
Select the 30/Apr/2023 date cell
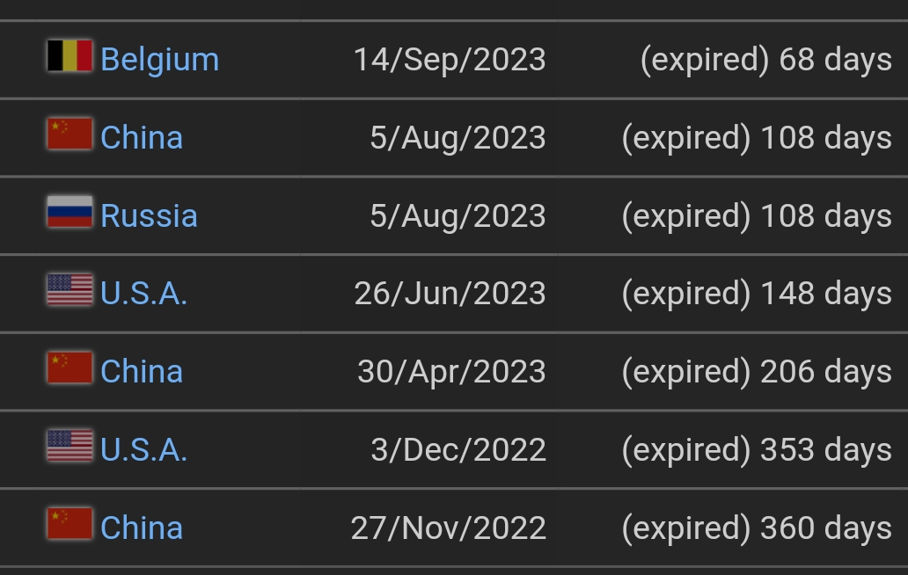(451, 371)
